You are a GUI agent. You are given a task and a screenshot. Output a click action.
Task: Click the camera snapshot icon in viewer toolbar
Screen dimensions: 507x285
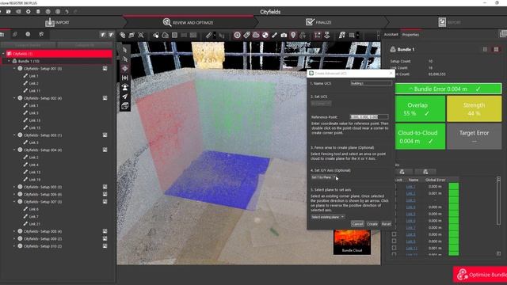pyautogui.click(x=284, y=35)
